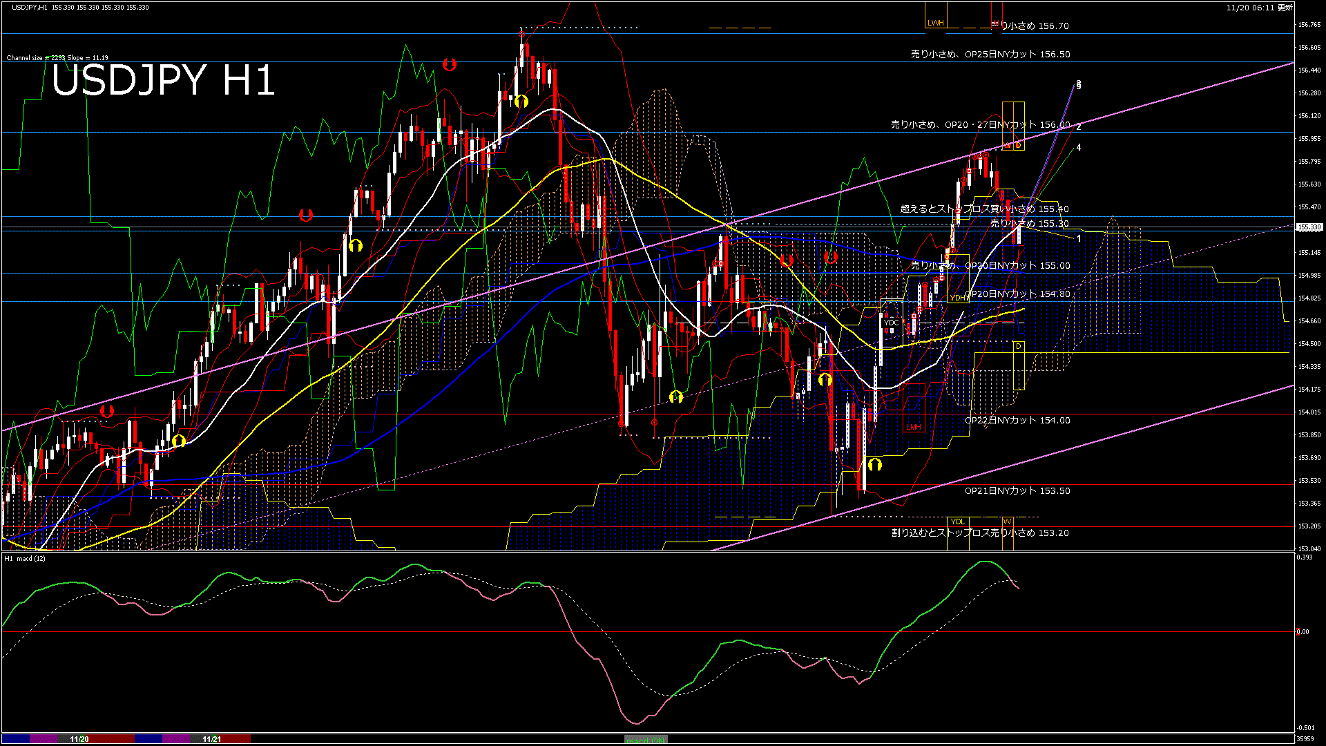Image resolution: width=1326 pixels, height=746 pixels.
Task: Select the 売り小さめ 156.70 annotation
Action: pyautogui.click(x=1030, y=26)
